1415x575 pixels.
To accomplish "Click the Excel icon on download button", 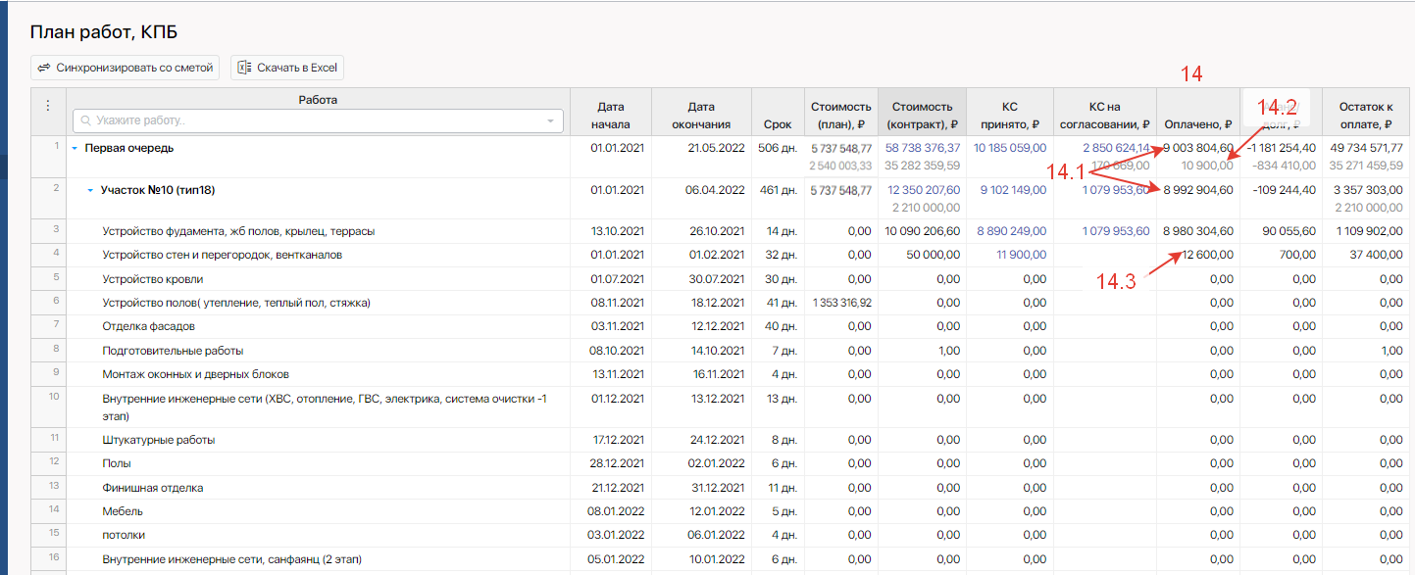I will click(x=245, y=68).
